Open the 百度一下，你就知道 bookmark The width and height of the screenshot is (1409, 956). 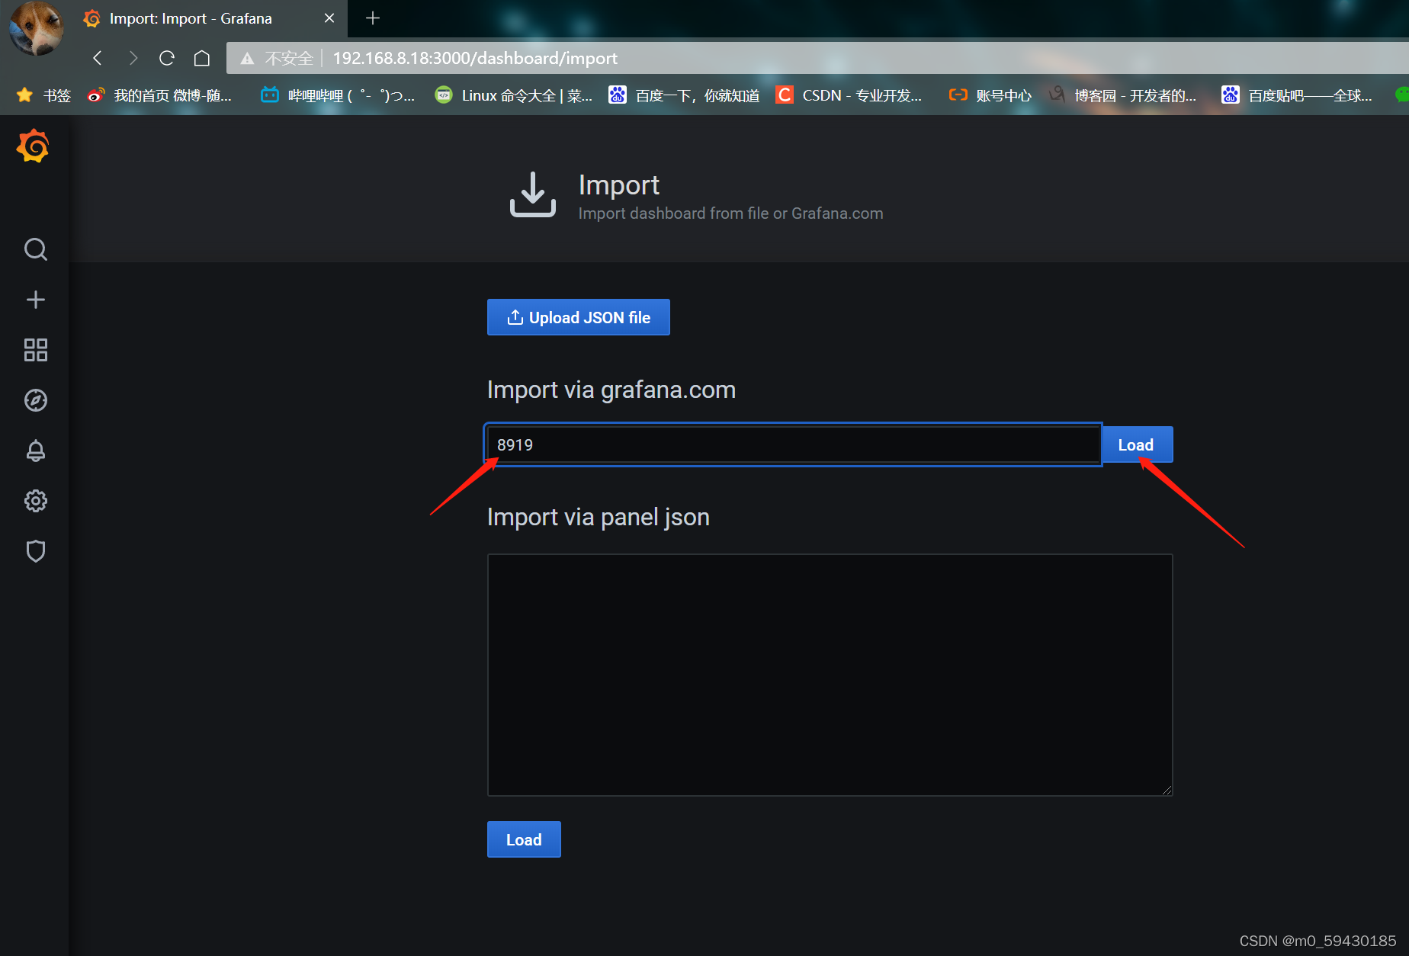[684, 95]
